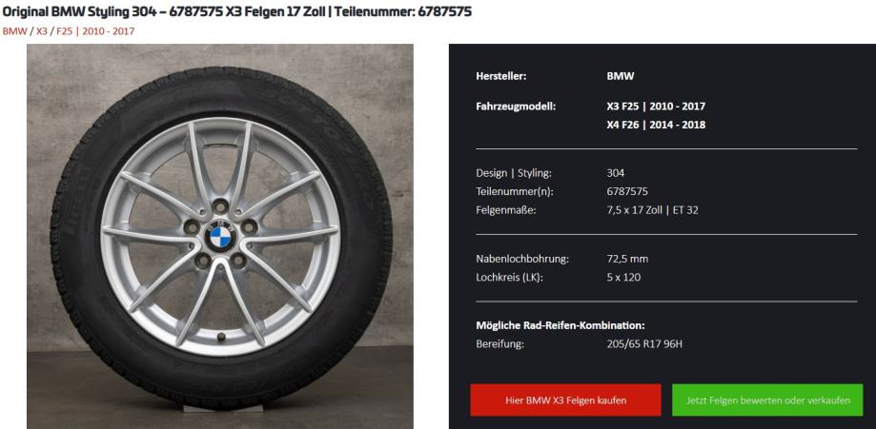The width and height of the screenshot is (876, 429).
Task: Click the valve stem on the rim photo
Action: coord(221,337)
